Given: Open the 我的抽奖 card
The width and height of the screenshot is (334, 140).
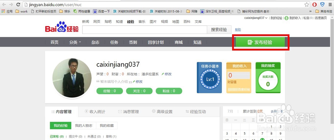Looking at the screenshot, I should tap(268, 78).
